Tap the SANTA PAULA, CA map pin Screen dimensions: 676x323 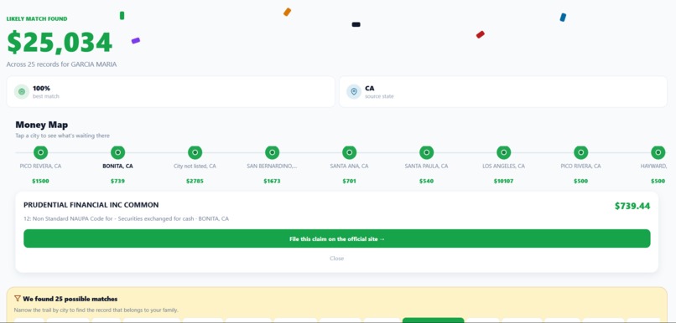pos(426,152)
